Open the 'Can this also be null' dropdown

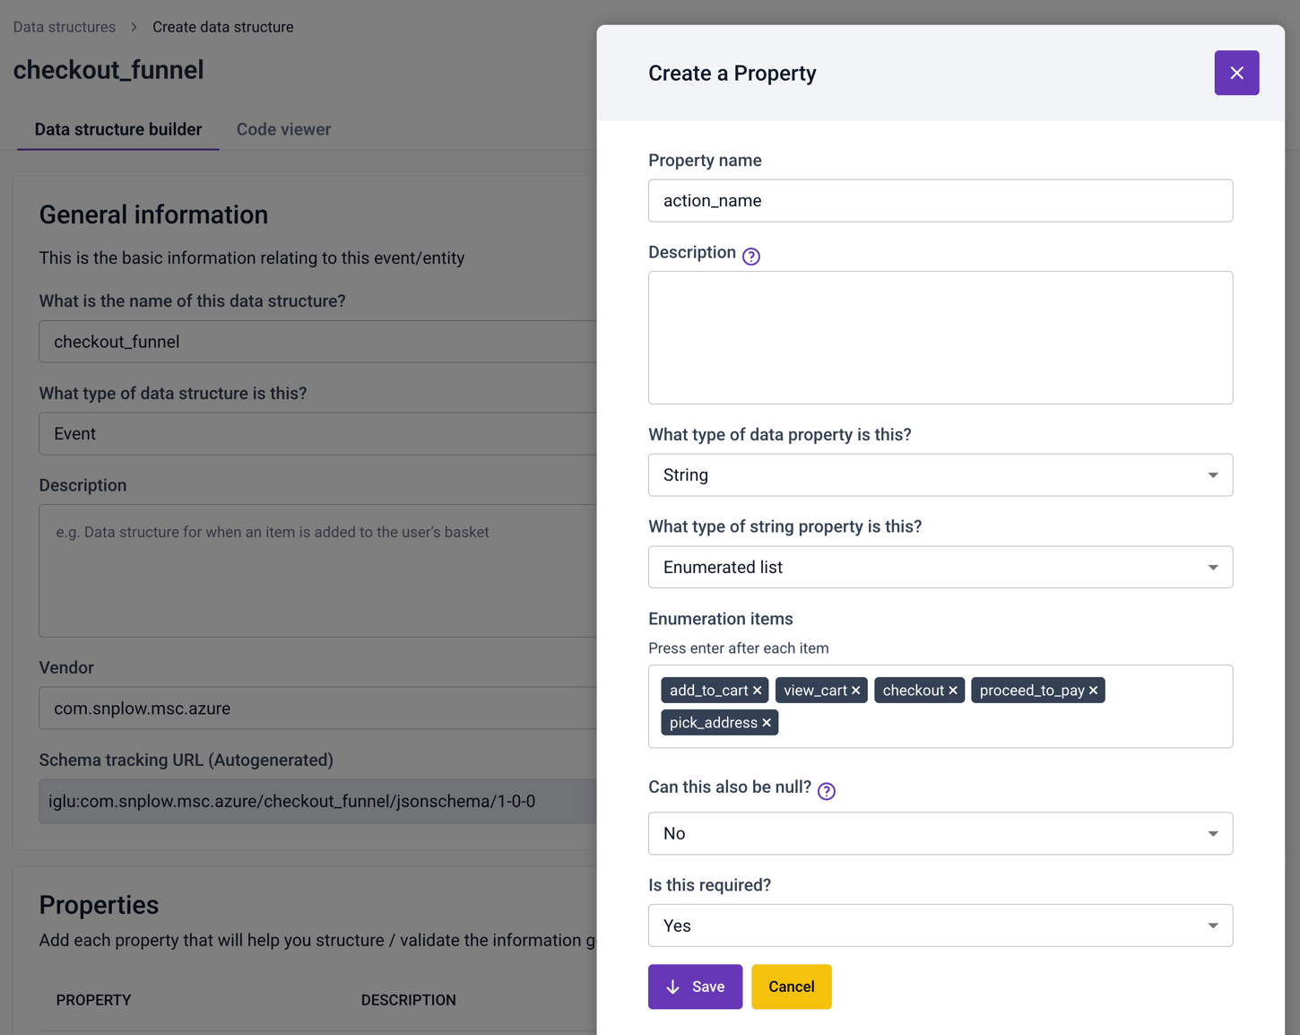tap(940, 833)
